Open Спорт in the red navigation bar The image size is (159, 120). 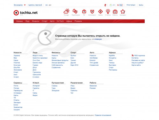click(45, 21)
